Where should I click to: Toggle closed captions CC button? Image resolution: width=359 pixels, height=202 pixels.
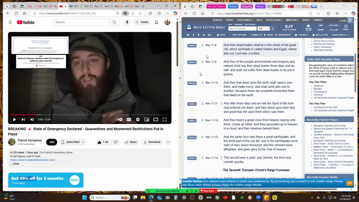click(129, 120)
